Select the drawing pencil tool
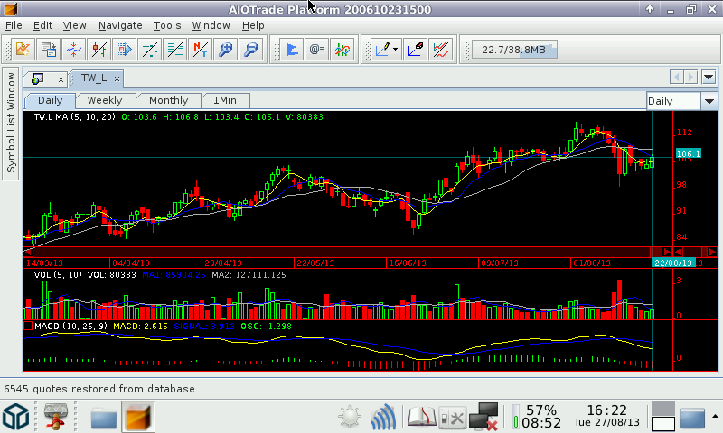The height and width of the screenshot is (433, 723). click(383, 49)
